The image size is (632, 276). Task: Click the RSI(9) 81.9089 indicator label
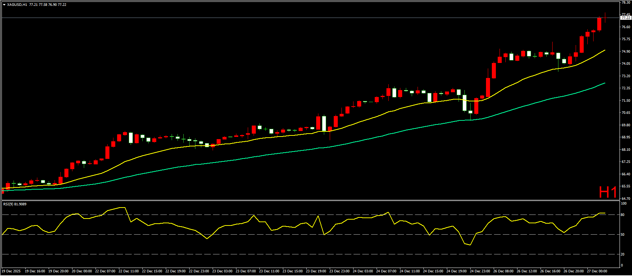[x=15, y=204]
